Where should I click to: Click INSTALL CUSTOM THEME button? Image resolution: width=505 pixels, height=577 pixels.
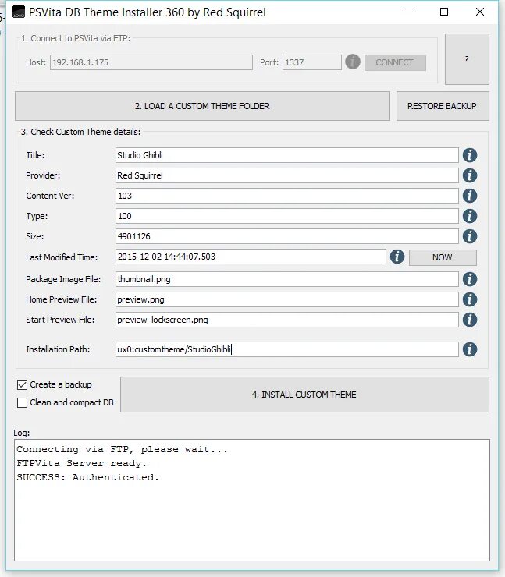[304, 395]
